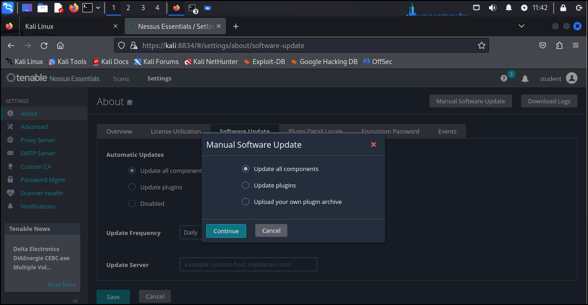
Task: Open the Firefox extensions puzzle icon
Action: [559, 45]
